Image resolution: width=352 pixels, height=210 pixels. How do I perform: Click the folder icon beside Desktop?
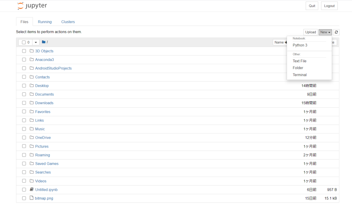32,86
